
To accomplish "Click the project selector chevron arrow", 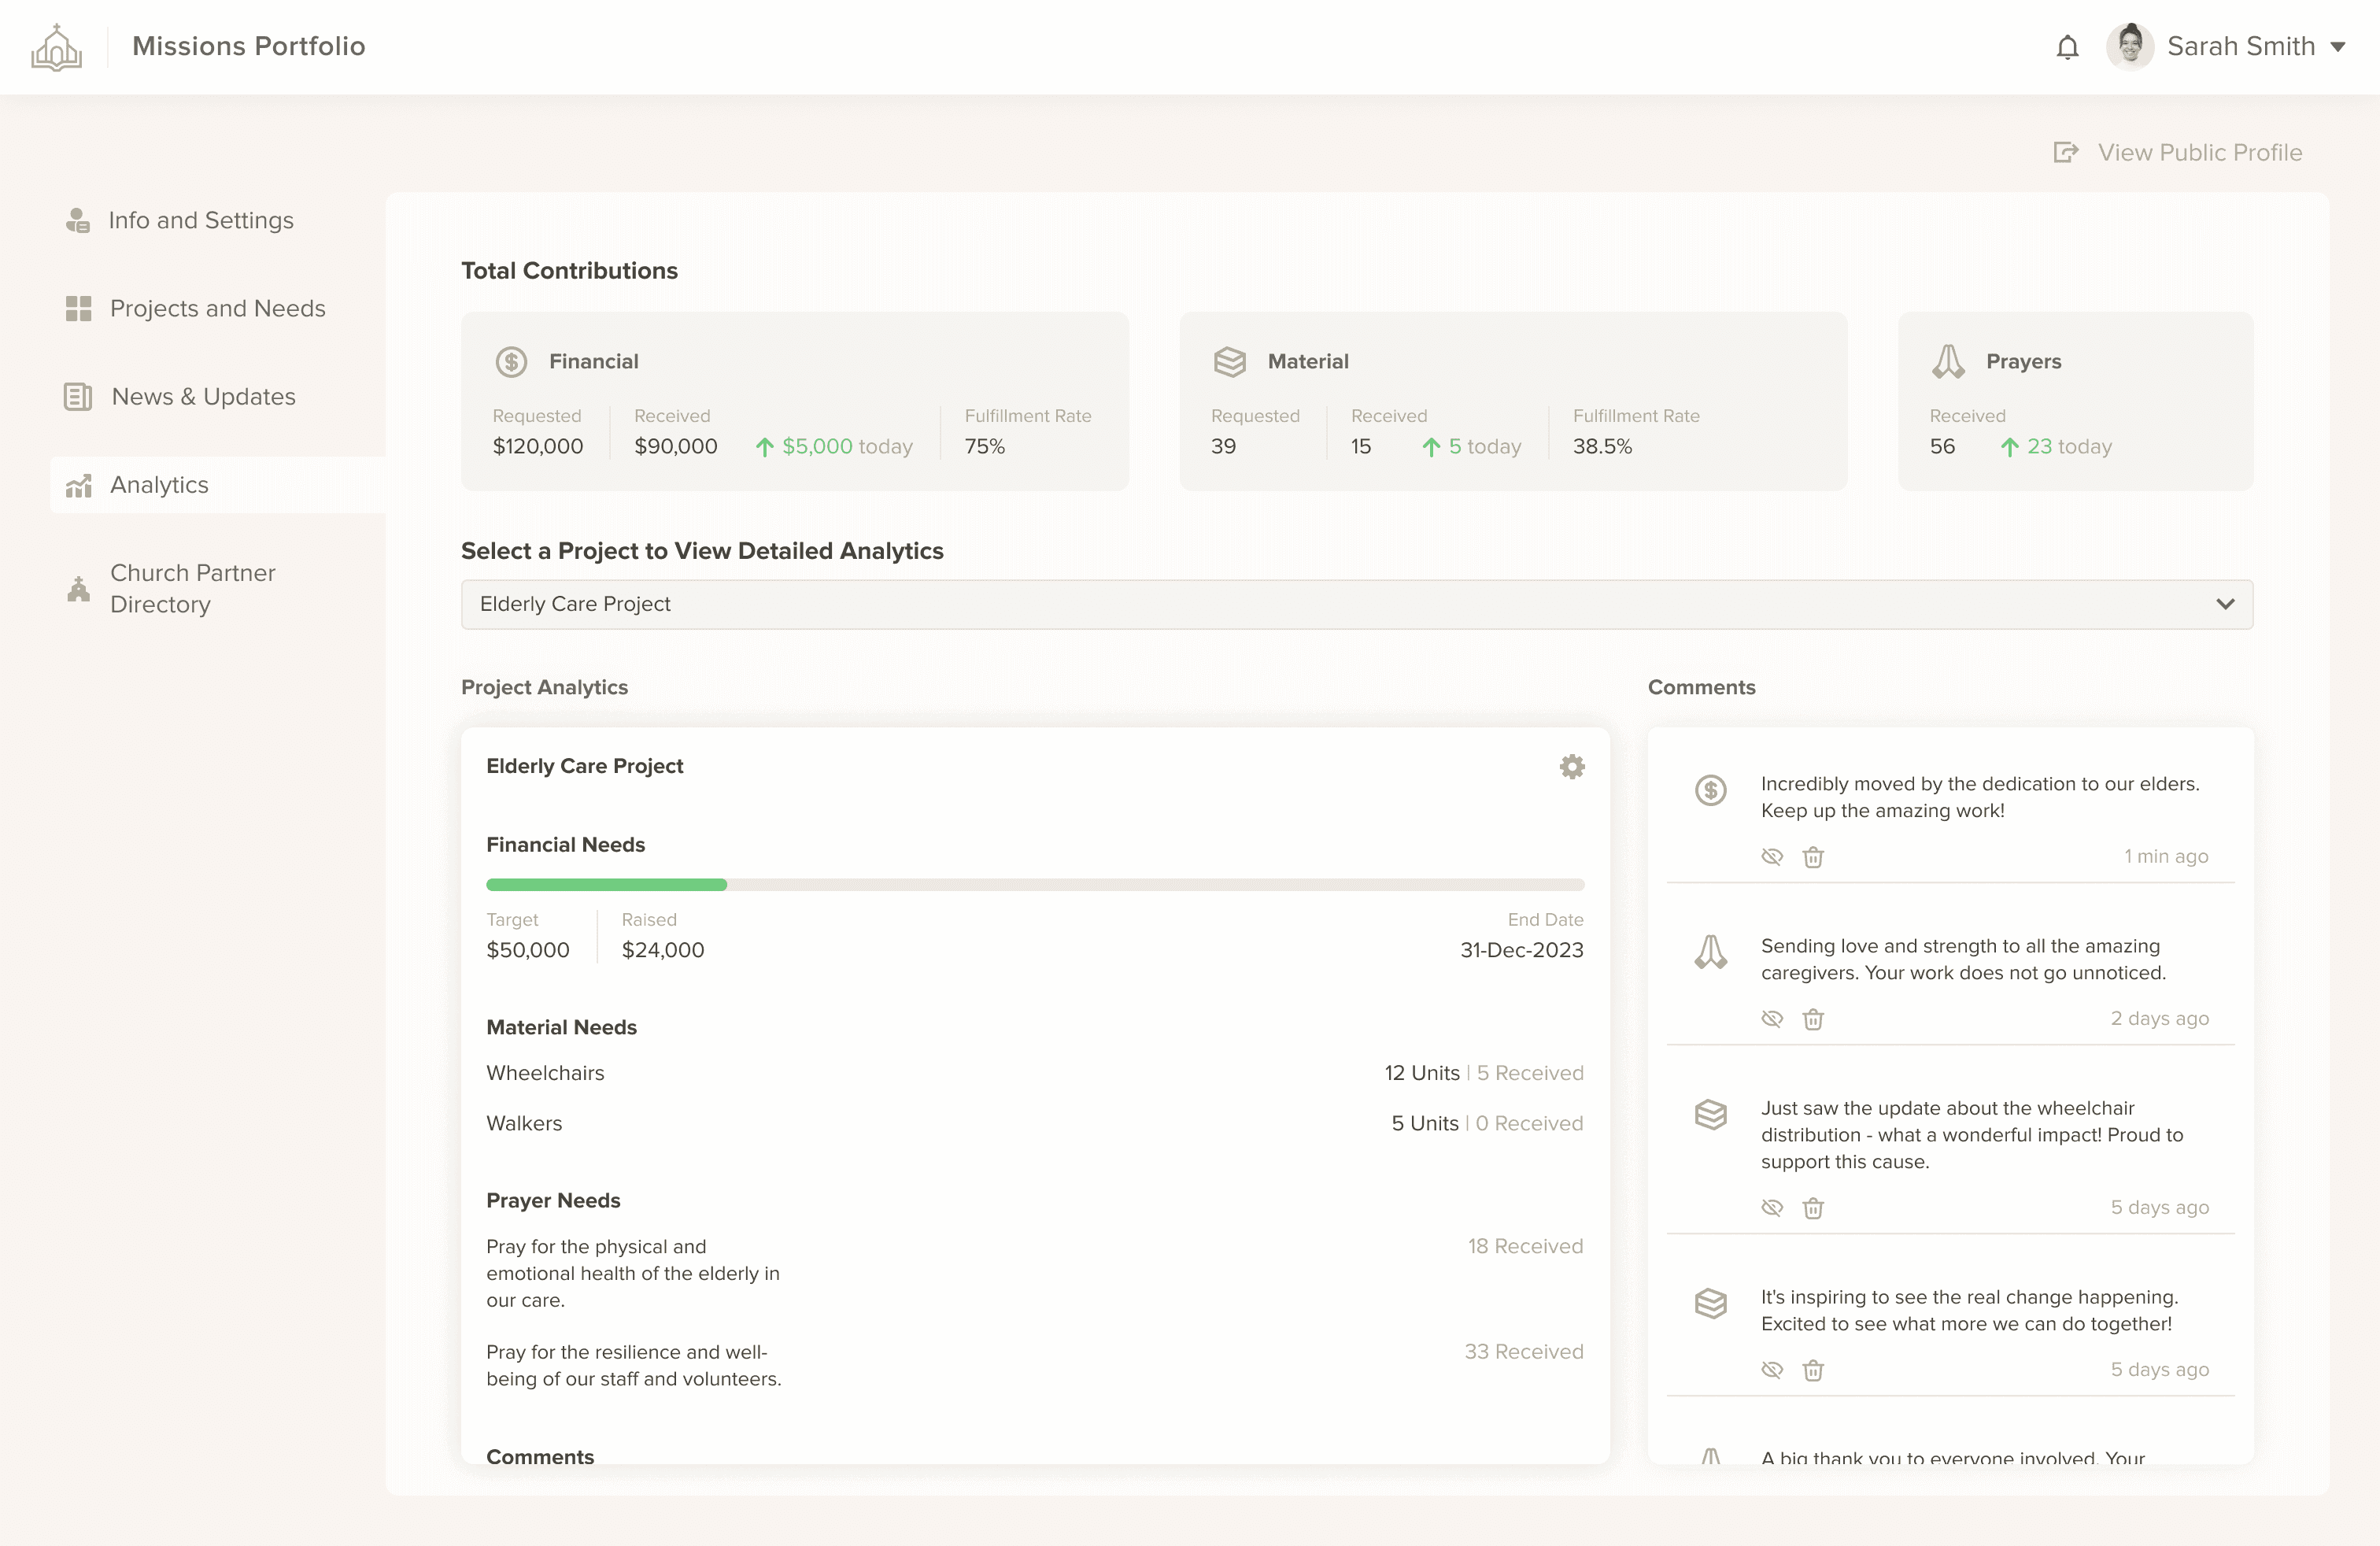I will pos(2225,604).
